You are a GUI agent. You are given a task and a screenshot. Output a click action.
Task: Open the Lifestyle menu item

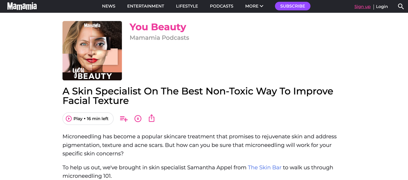pyautogui.click(x=187, y=6)
